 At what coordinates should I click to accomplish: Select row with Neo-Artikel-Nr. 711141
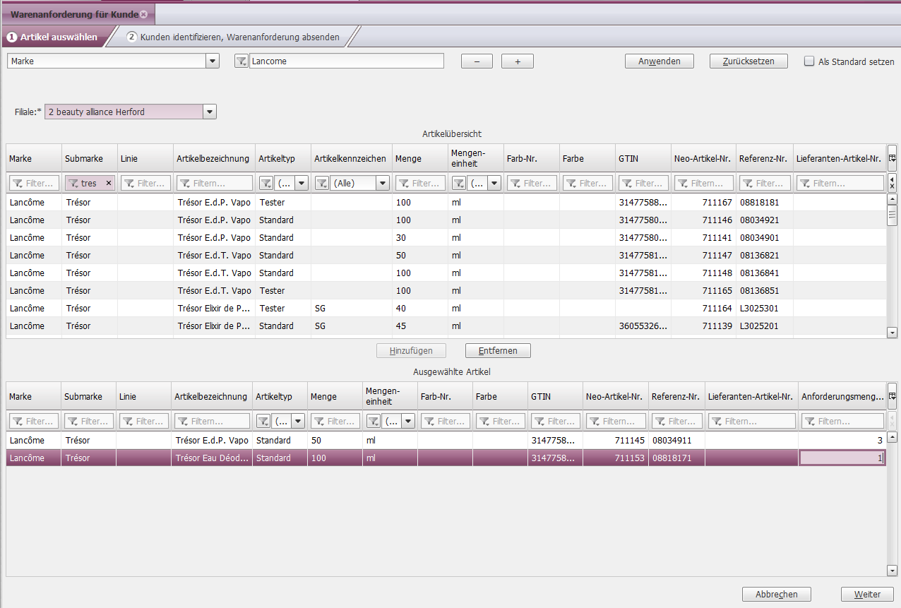(446, 238)
